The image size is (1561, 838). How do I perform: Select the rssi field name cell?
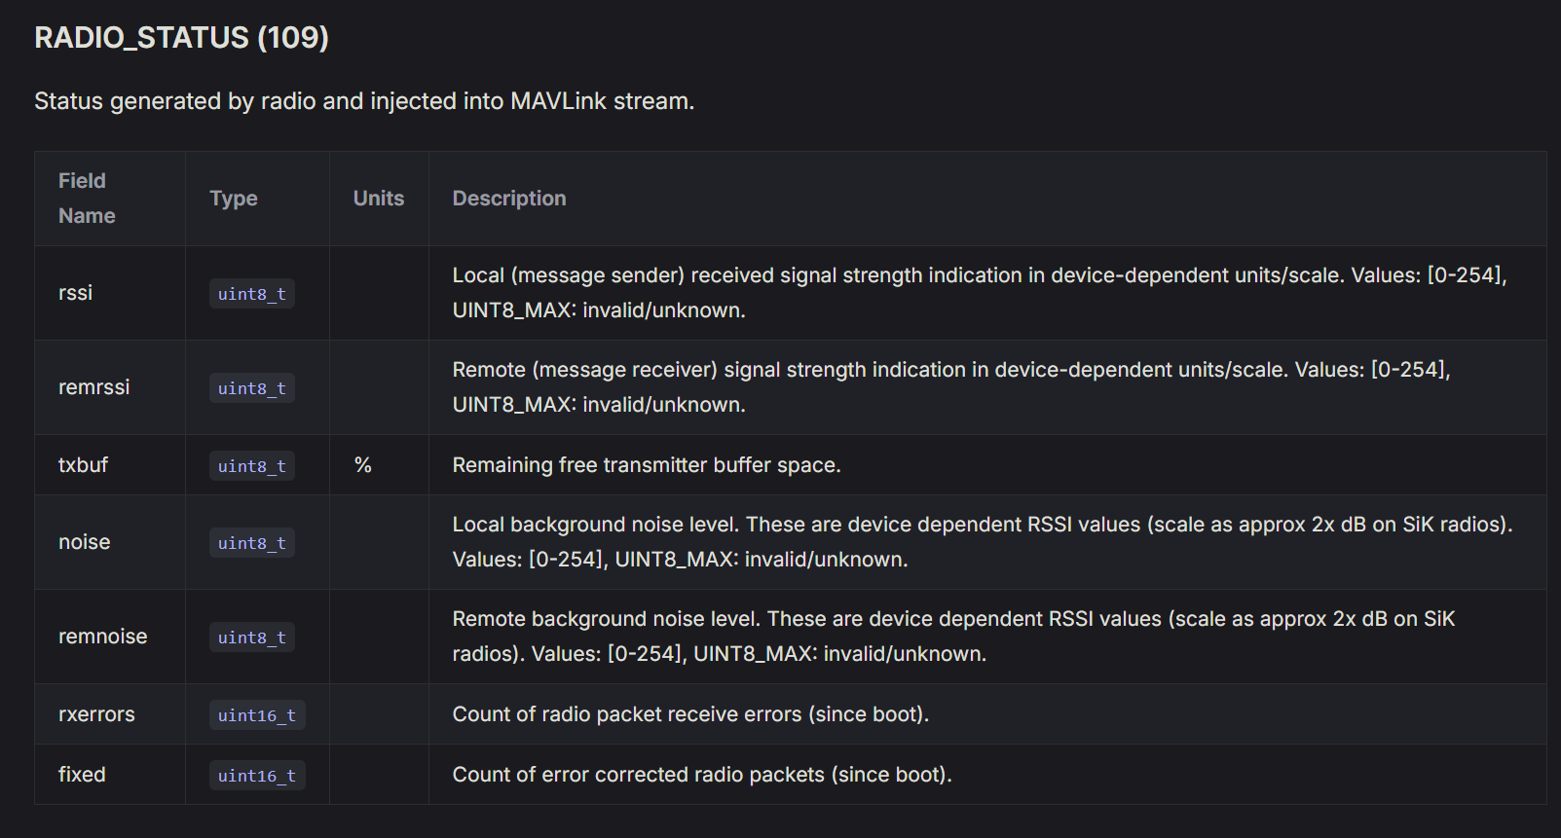[76, 293]
